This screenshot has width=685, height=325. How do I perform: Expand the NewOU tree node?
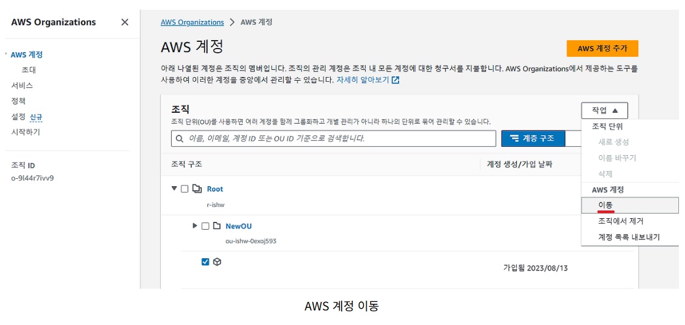click(x=195, y=226)
